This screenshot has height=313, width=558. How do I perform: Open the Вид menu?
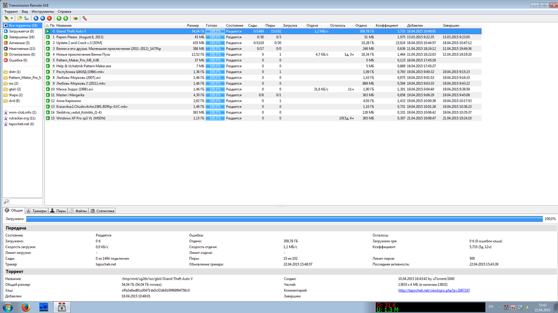[x=25, y=11]
